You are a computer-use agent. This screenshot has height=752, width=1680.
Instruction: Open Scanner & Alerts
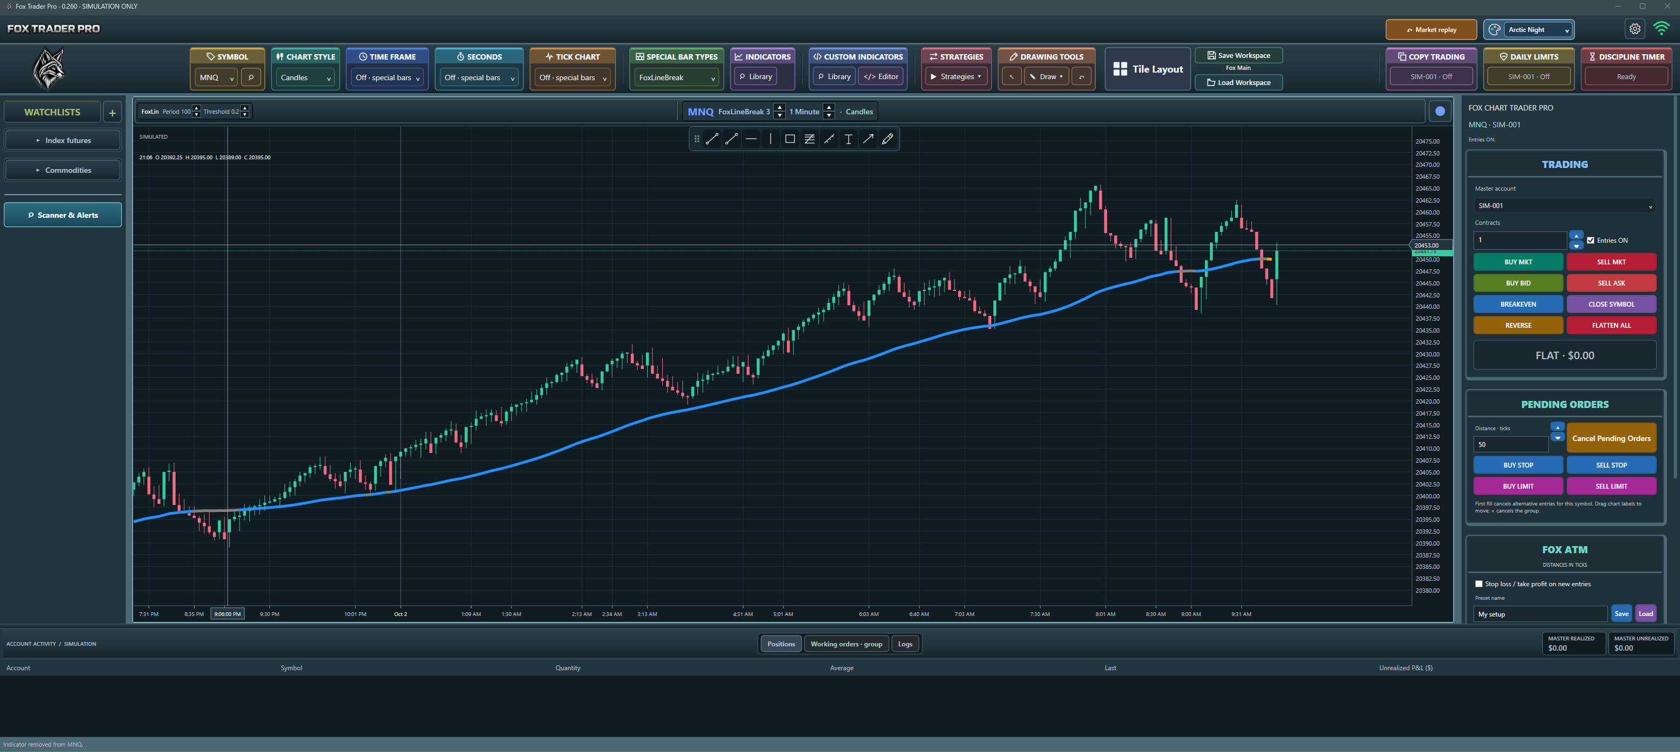pos(63,215)
